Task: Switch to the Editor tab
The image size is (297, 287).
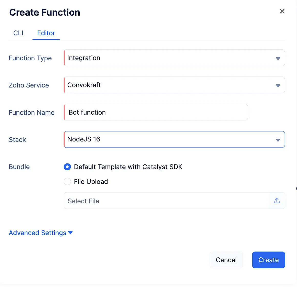Action: pyautogui.click(x=46, y=33)
